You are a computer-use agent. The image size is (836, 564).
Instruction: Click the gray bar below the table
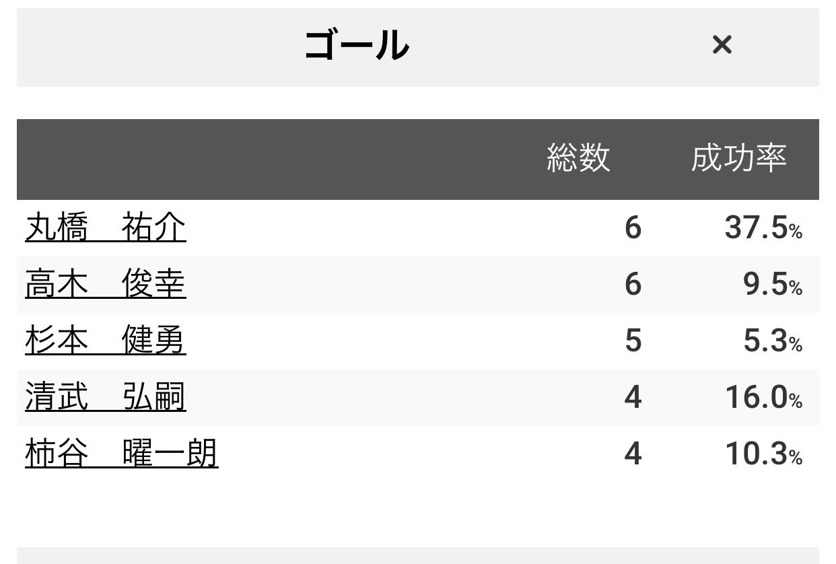tap(417, 556)
